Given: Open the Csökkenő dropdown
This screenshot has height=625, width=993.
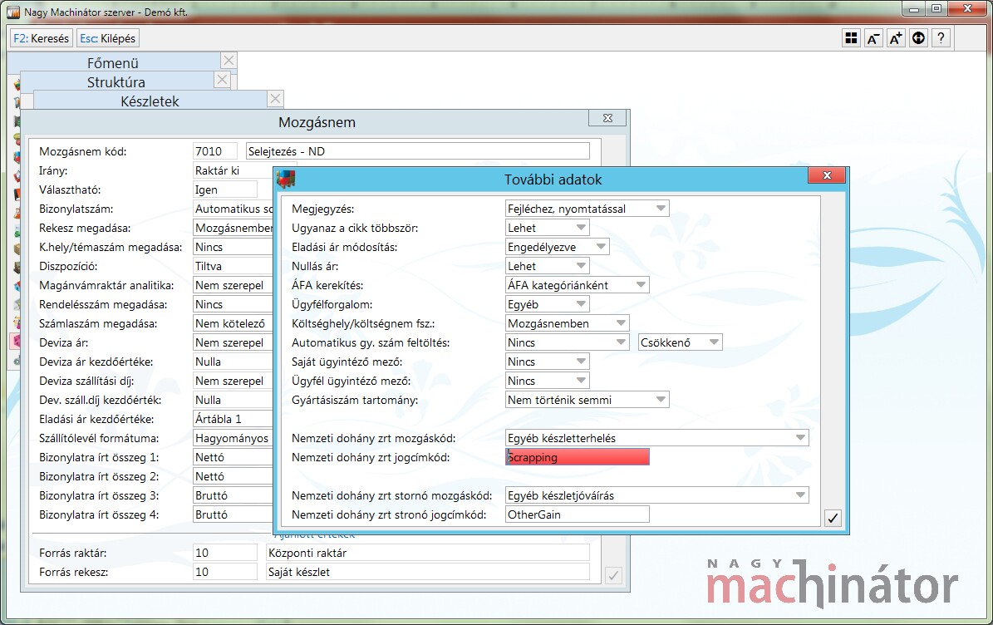Looking at the screenshot, I should click(681, 342).
